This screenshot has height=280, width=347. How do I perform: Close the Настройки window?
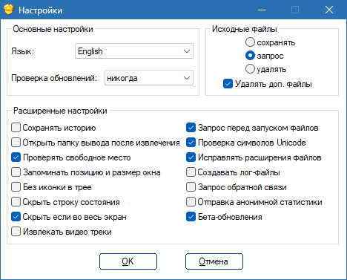[x=329, y=10]
